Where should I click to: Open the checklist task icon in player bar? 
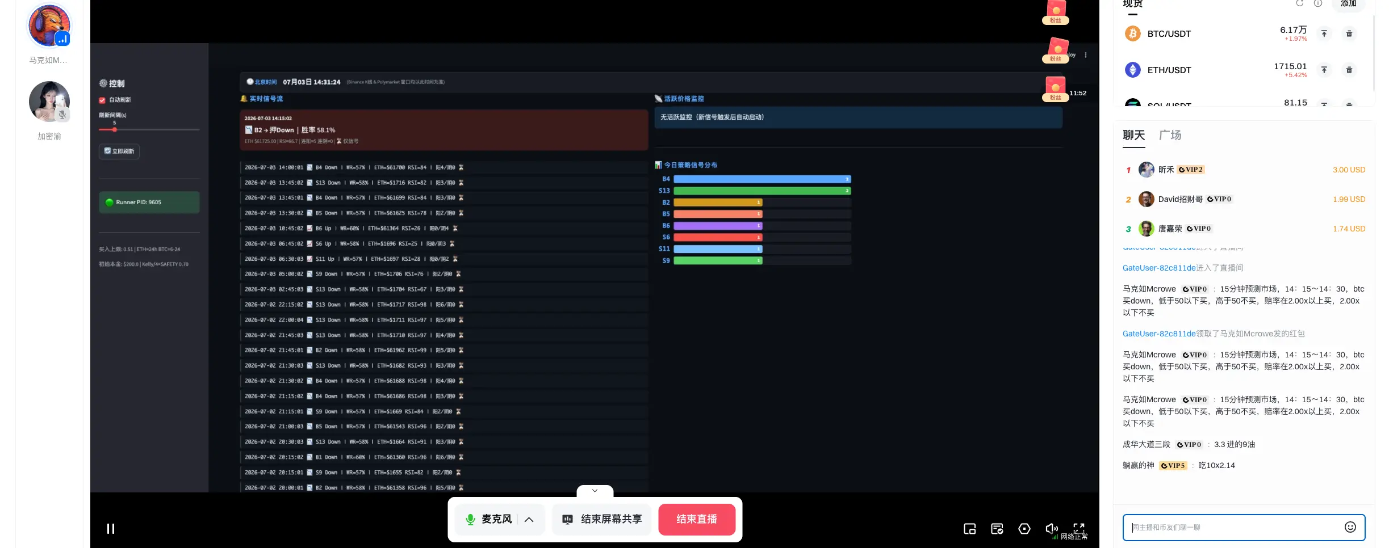tap(997, 529)
